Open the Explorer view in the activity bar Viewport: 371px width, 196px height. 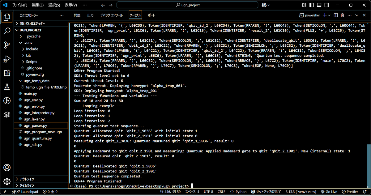7,17
